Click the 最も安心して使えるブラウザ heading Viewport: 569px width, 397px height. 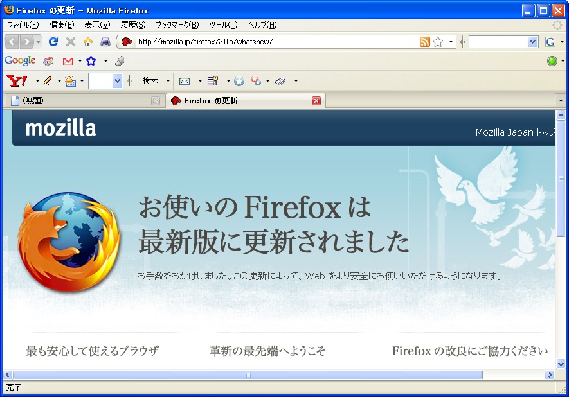[x=92, y=351]
